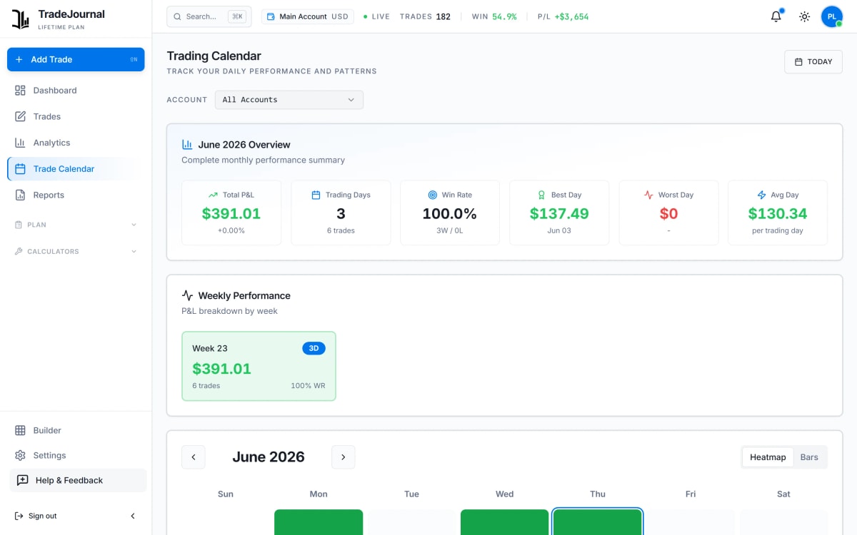
Task: Click the Trading Days calendar icon
Action: click(x=316, y=195)
